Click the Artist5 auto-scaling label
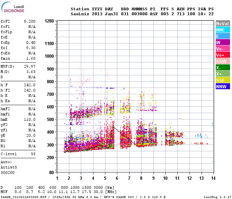232x199 pixels. (9, 167)
